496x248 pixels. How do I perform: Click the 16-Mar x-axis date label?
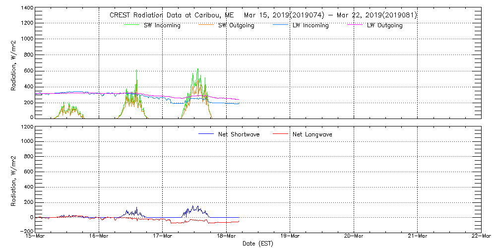pyautogui.click(x=99, y=237)
